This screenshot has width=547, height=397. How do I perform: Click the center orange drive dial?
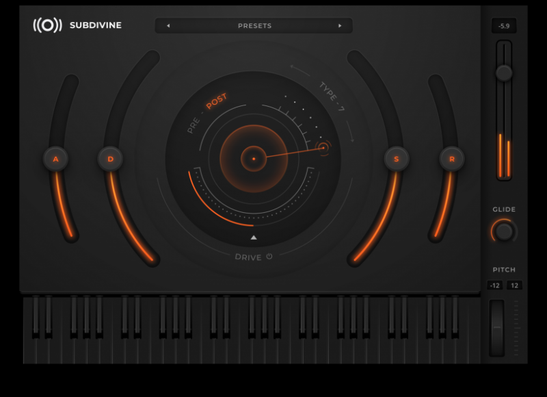point(254,159)
